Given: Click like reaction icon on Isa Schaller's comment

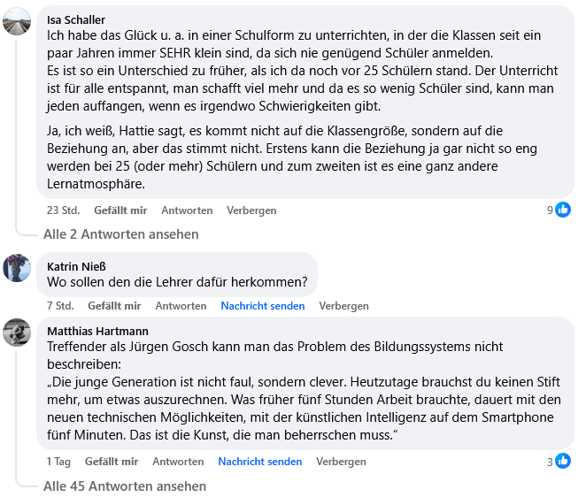Looking at the screenshot, I should tap(563, 210).
